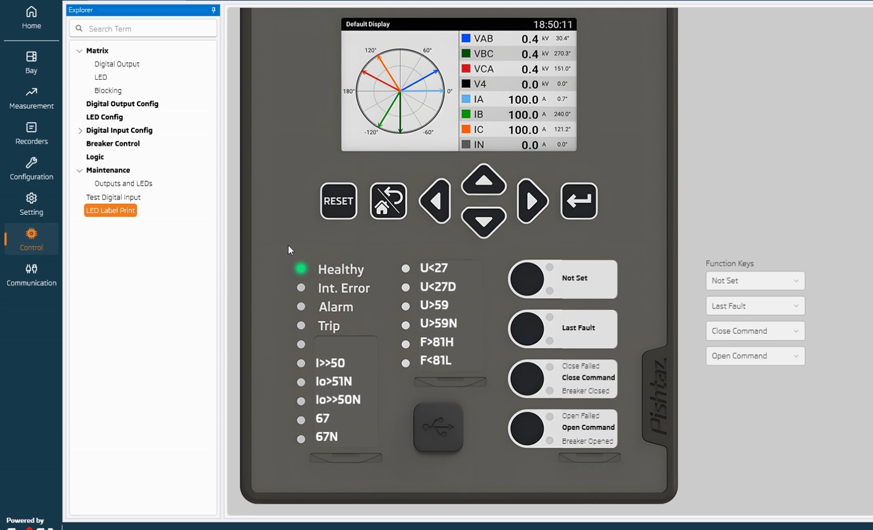Click the IC orange color square
The width and height of the screenshot is (873, 530).
[466, 129]
